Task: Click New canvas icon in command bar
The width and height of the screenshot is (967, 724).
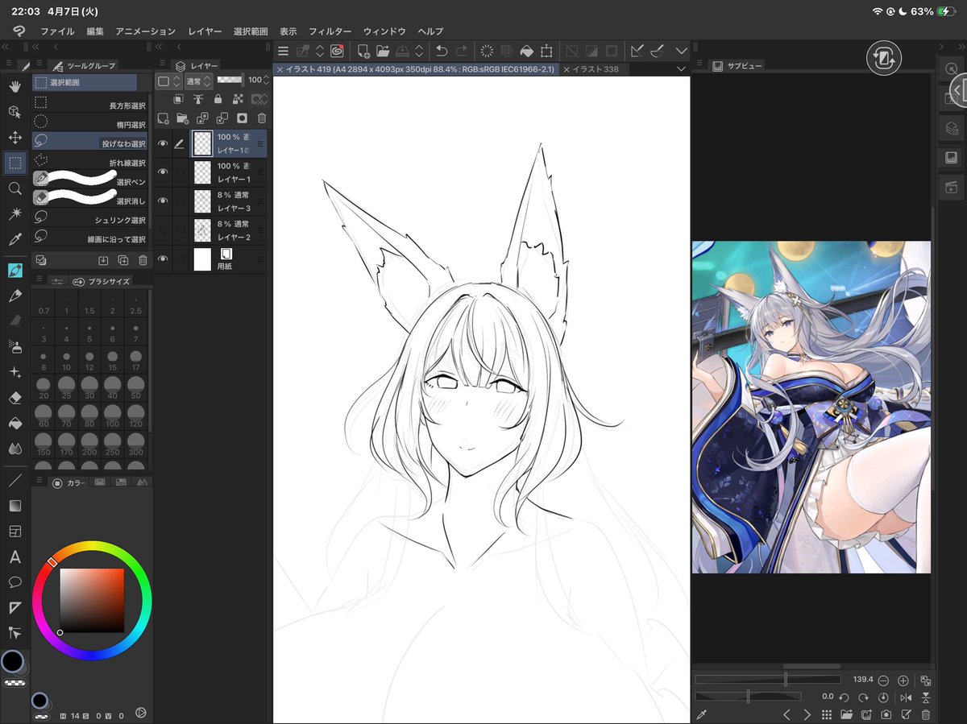Action: tap(363, 51)
